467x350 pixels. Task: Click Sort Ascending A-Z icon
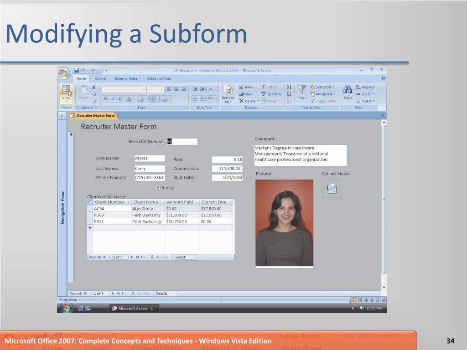(289, 87)
